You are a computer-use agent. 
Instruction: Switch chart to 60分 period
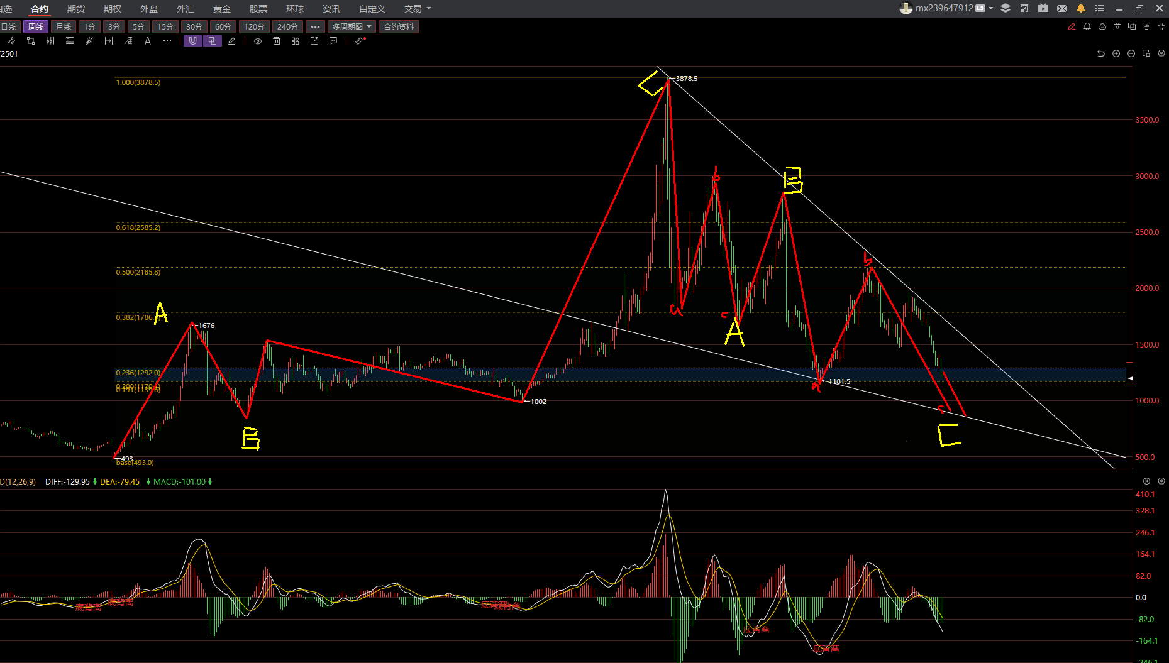coord(223,26)
